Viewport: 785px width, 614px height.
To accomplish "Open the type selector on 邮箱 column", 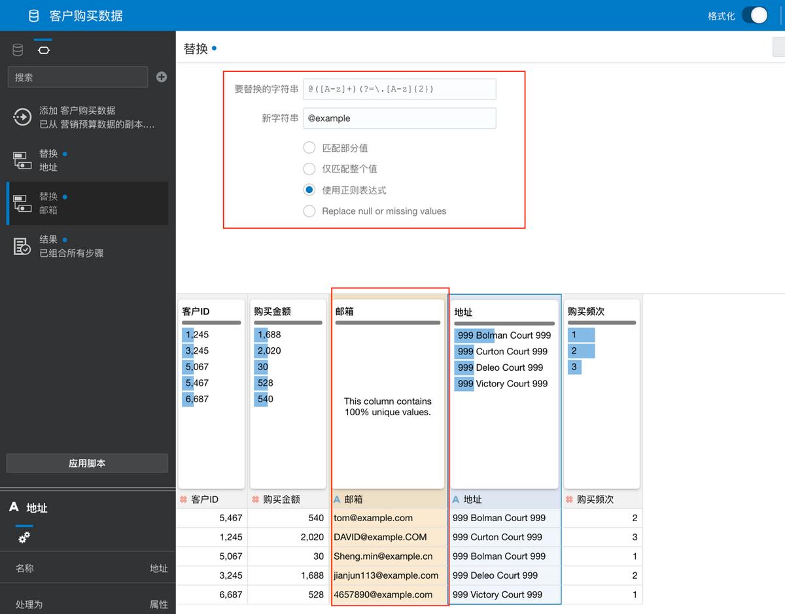I will (x=340, y=499).
